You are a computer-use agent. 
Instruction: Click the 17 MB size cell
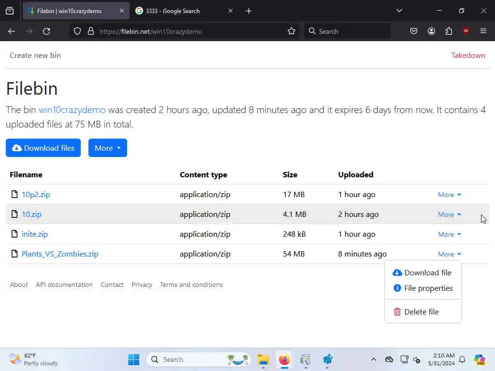pyautogui.click(x=293, y=194)
